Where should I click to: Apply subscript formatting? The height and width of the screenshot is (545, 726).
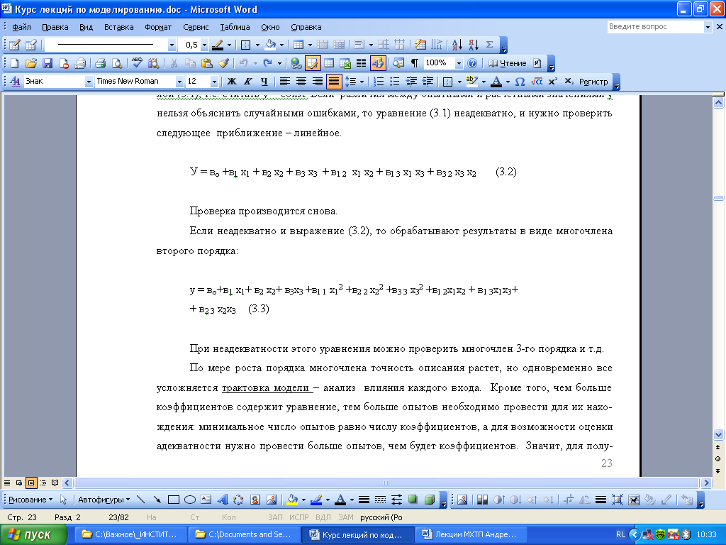(x=569, y=82)
